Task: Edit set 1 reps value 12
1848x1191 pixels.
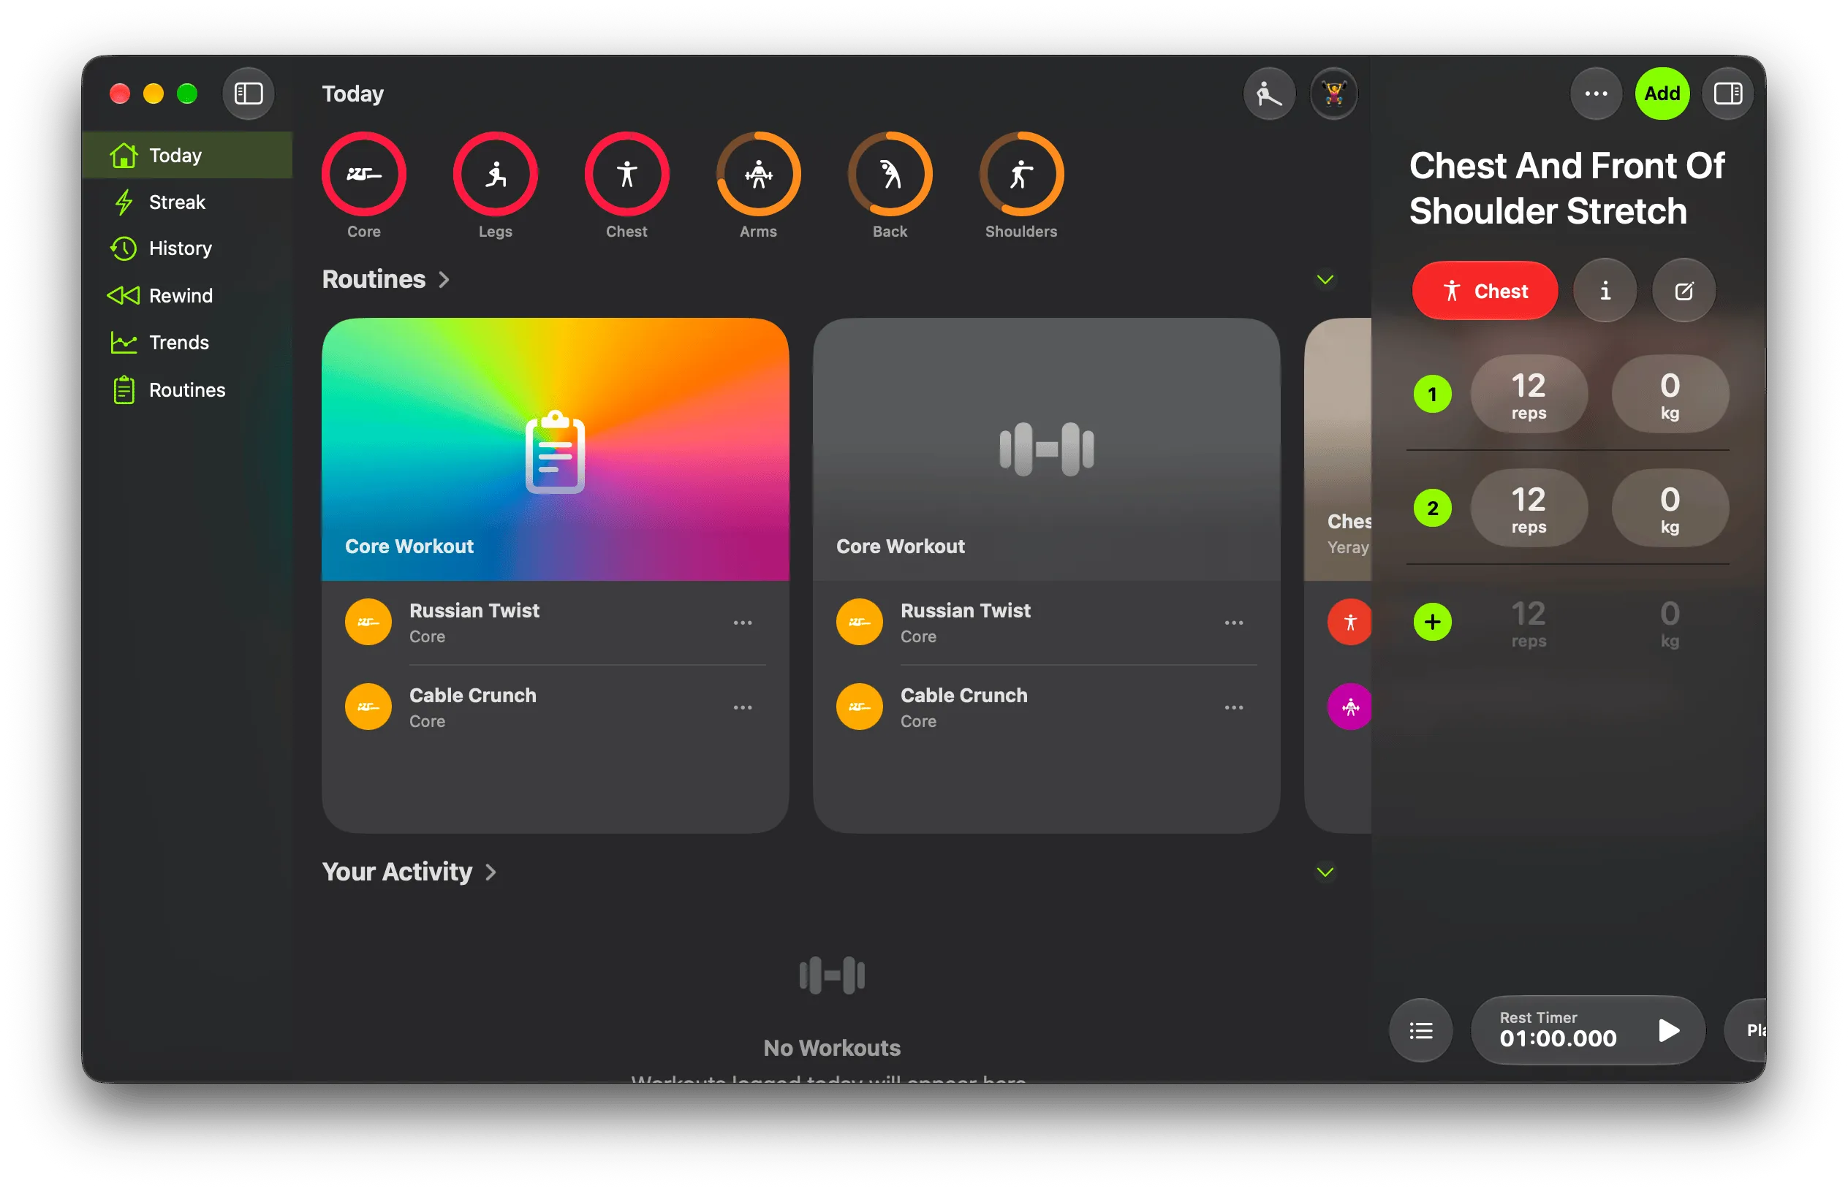Action: [1529, 395]
